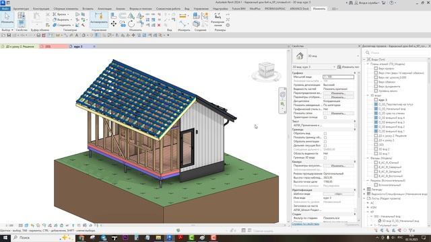Click the search magnifier in Project Browser
Screen dimensions: 431x242
click(368, 52)
